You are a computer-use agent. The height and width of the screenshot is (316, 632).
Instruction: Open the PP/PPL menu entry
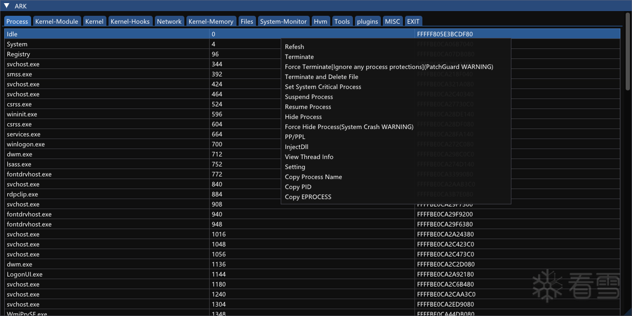coord(295,137)
